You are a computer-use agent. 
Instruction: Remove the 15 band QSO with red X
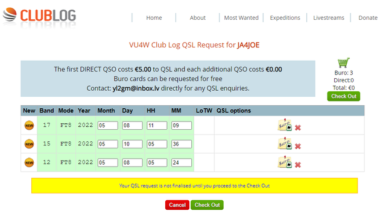(x=298, y=146)
